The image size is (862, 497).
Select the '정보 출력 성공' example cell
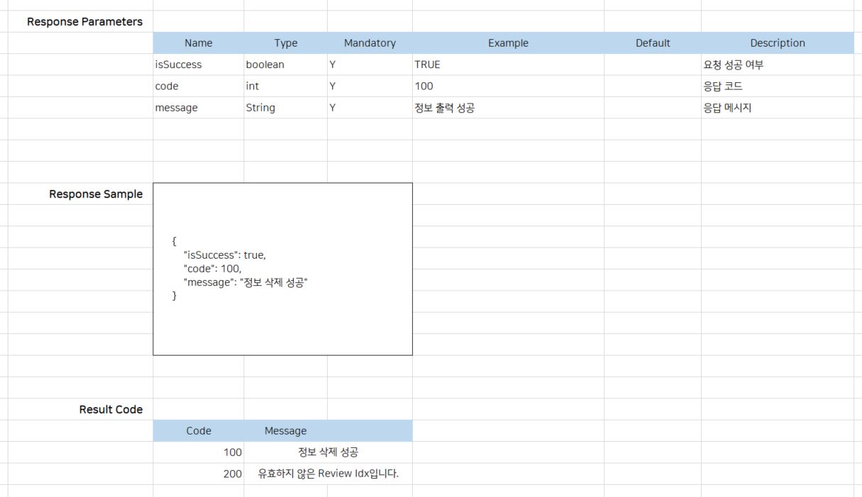pyautogui.click(x=444, y=108)
